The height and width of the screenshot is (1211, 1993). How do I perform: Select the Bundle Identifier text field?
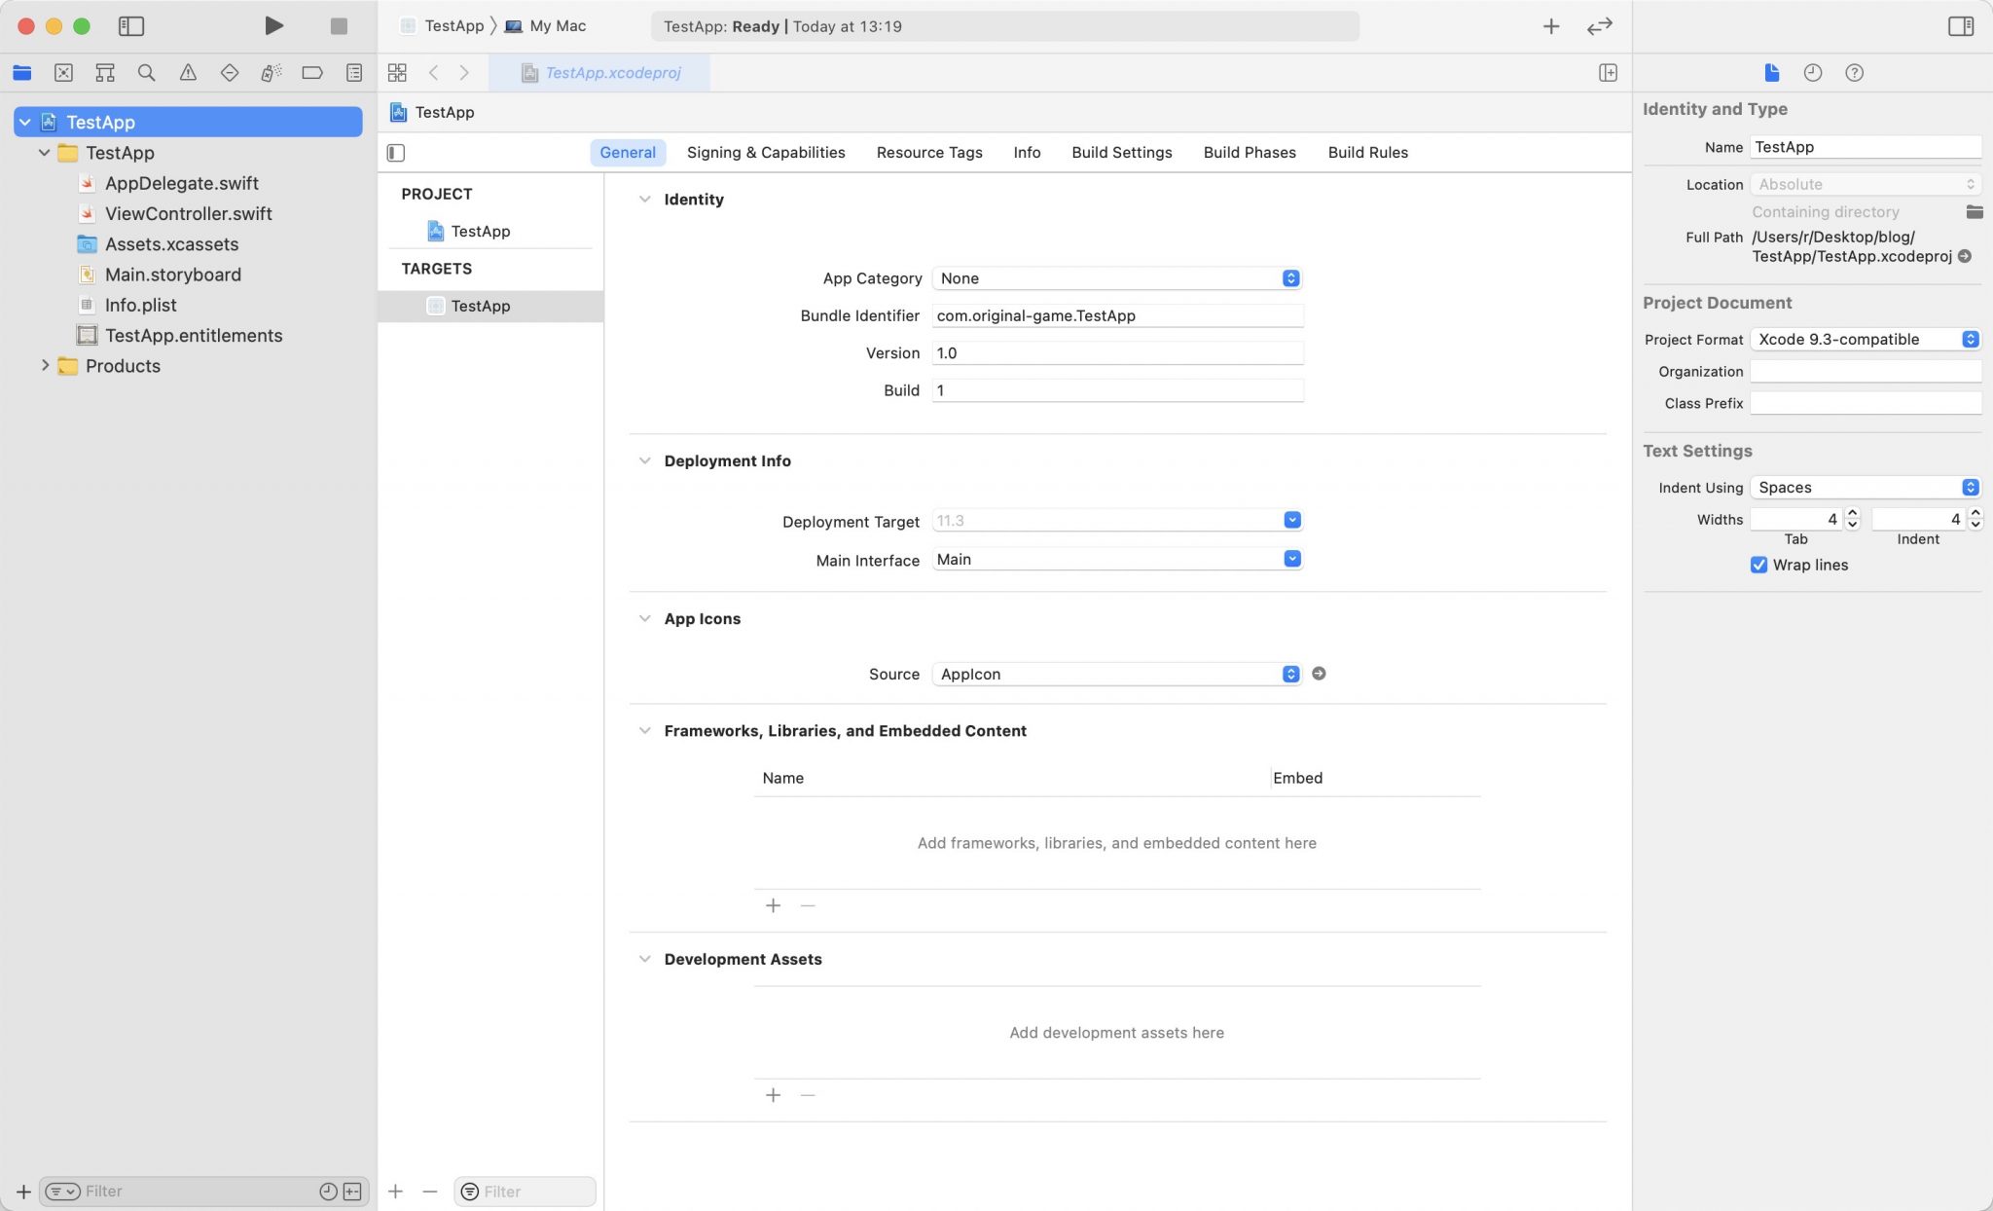click(x=1117, y=315)
